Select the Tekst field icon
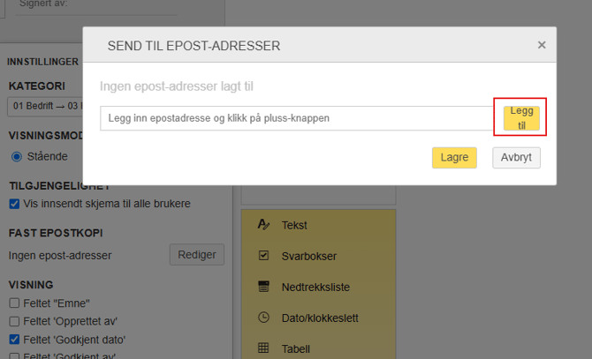The height and width of the screenshot is (359, 592). (263, 225)
